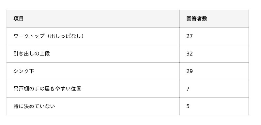261x125 pixels.
Task: Click the character 下 in シンク下
Action: point(32,71)
